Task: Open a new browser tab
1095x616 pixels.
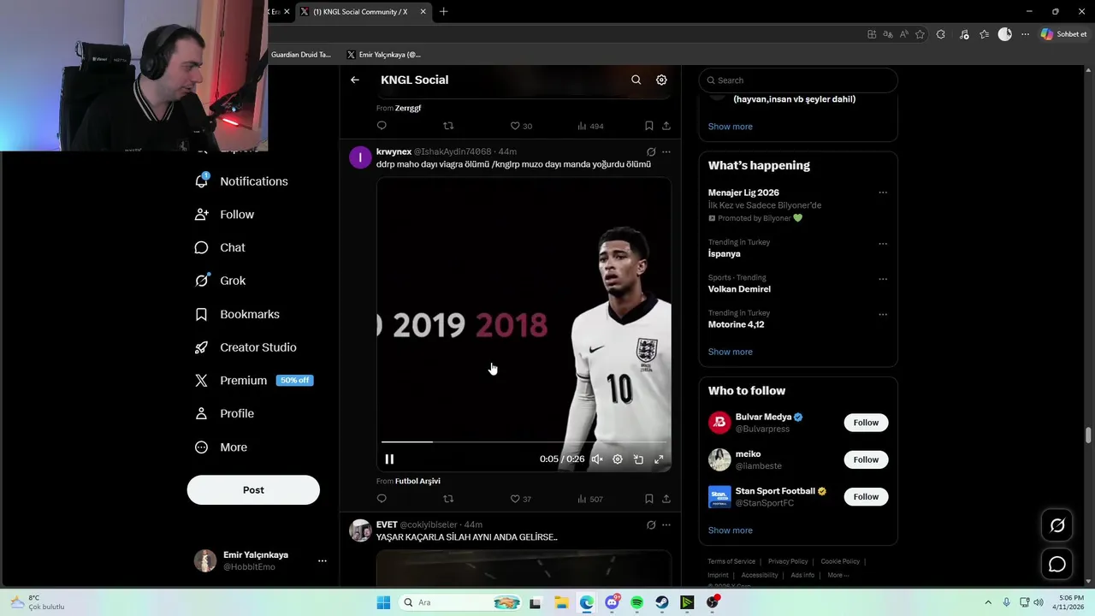Action: coord(443,12)
